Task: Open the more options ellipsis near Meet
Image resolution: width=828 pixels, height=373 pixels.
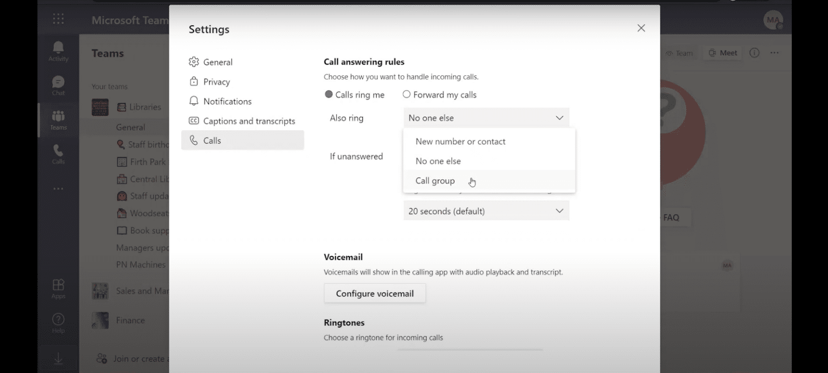Action: click(775, 53)
